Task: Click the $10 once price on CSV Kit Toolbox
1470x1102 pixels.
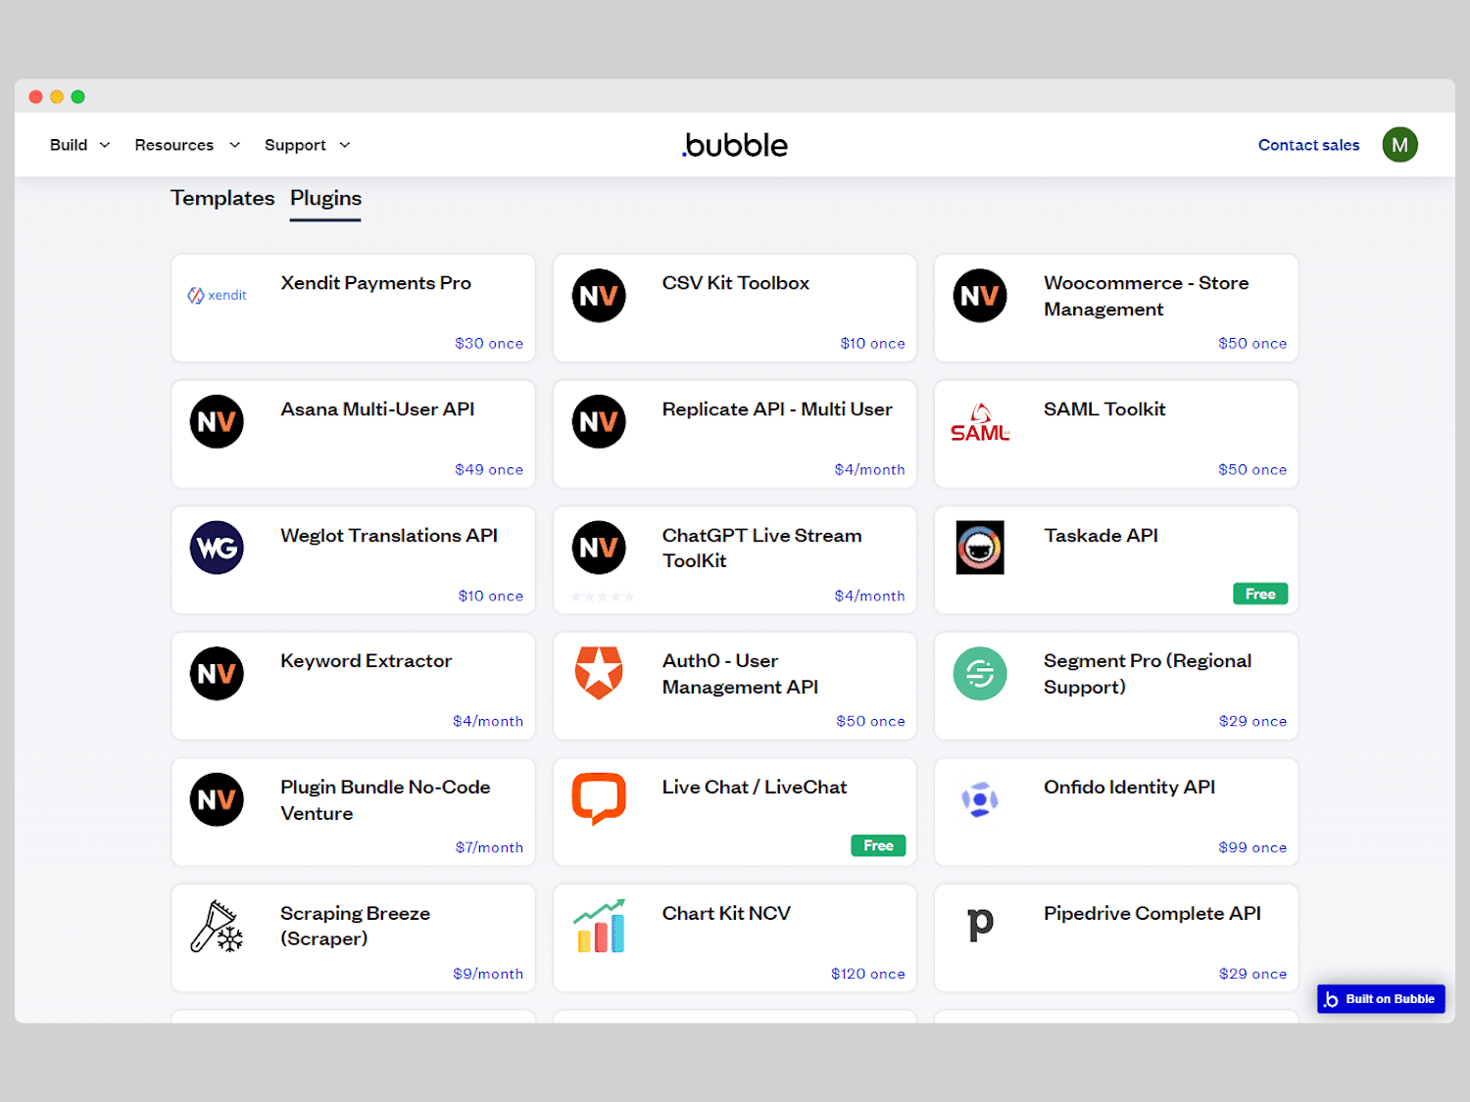Action: 872,344
